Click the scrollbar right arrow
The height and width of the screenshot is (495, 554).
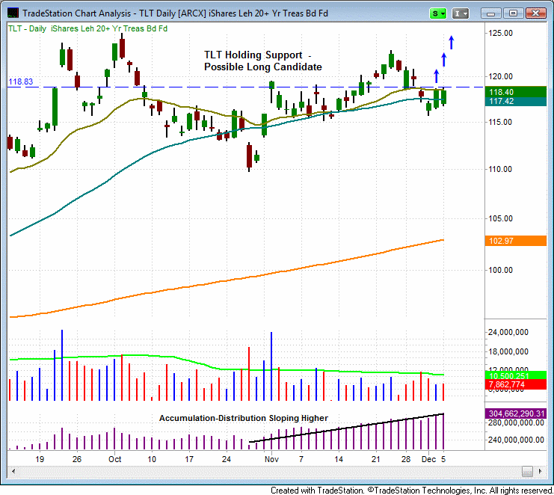pos(540,471)
